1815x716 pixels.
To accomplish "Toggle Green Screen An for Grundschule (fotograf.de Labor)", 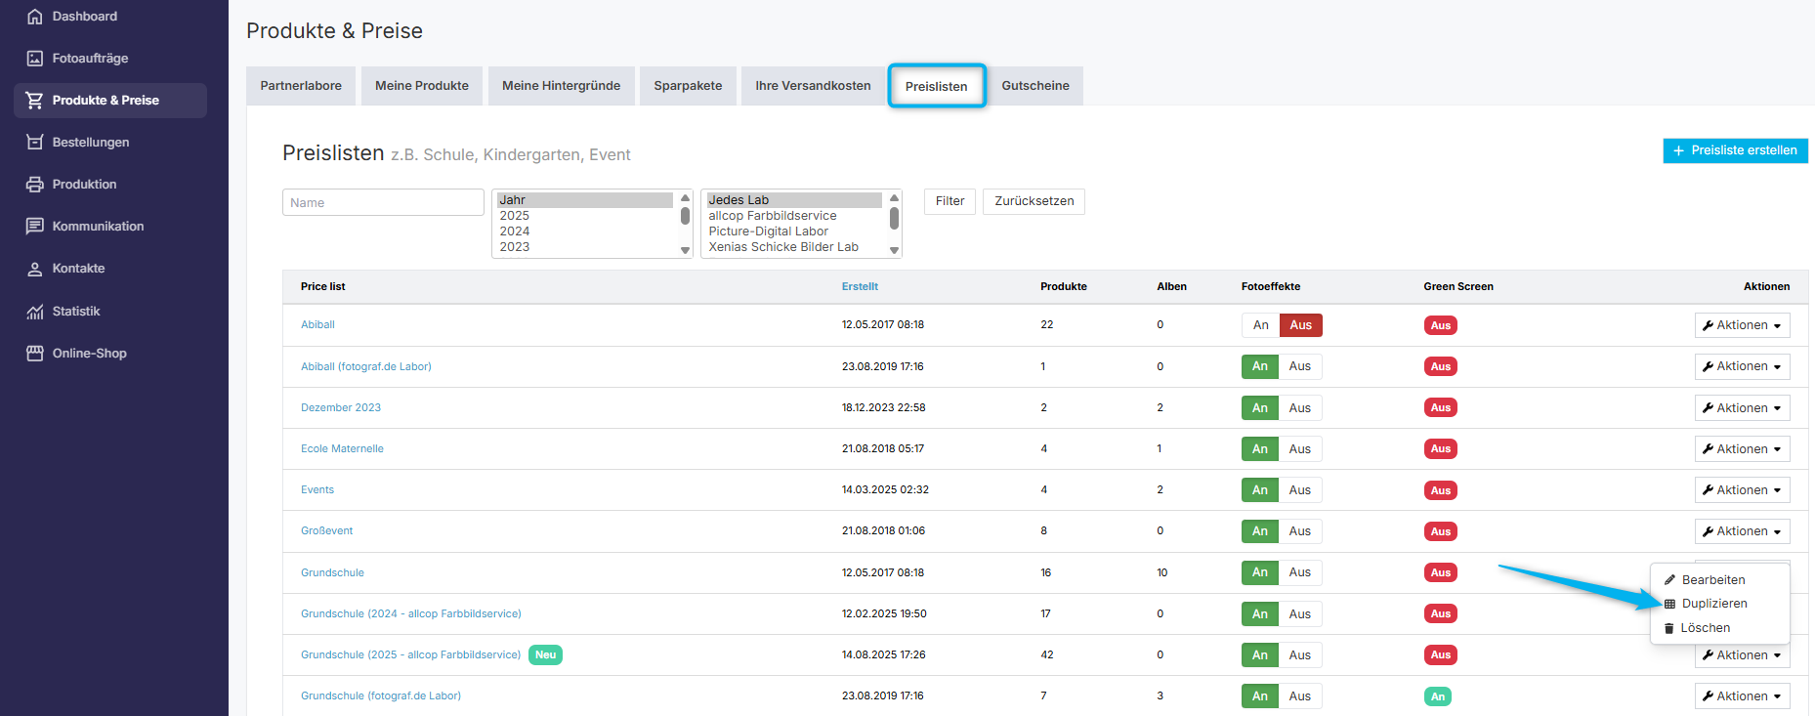I will [1438, 696].
